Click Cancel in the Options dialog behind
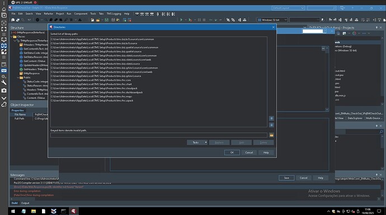Viewport: 386px width, 215px height. point(303,178)
